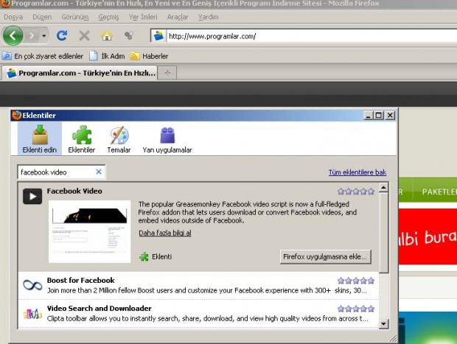Image resolution: width=457 pixels, height=344 pixels.
Task: Click the Video Search and Downloader icon
Action: (x=32, y=313)
